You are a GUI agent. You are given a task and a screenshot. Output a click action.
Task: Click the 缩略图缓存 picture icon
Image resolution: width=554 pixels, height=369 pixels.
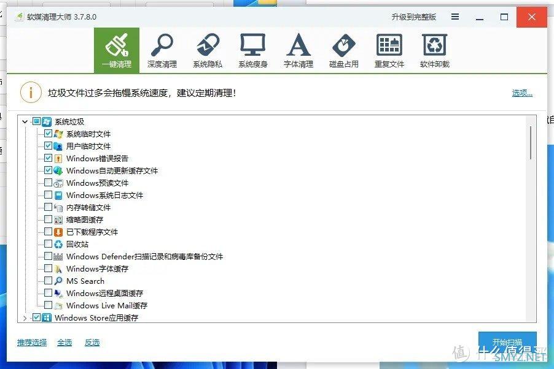click(58, 220)
